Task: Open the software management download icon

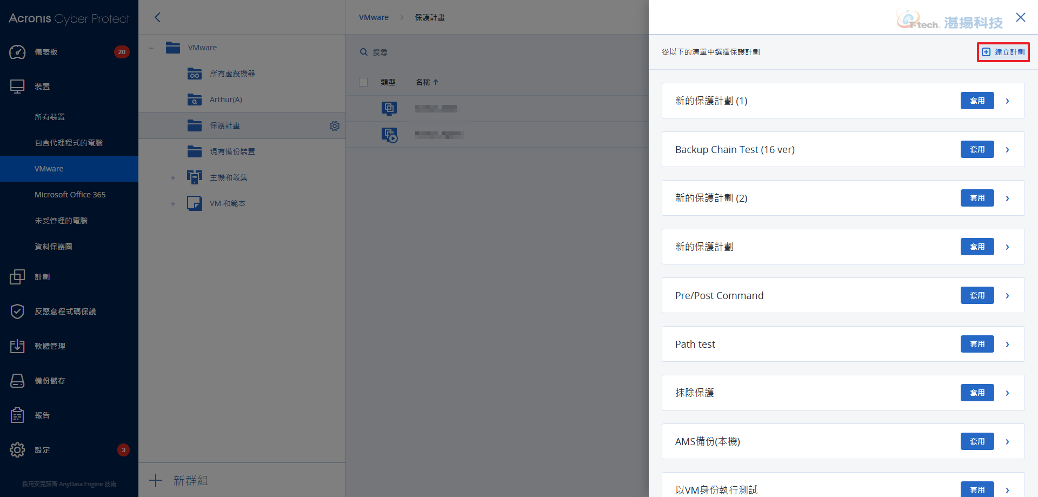Action: [17, 346]
